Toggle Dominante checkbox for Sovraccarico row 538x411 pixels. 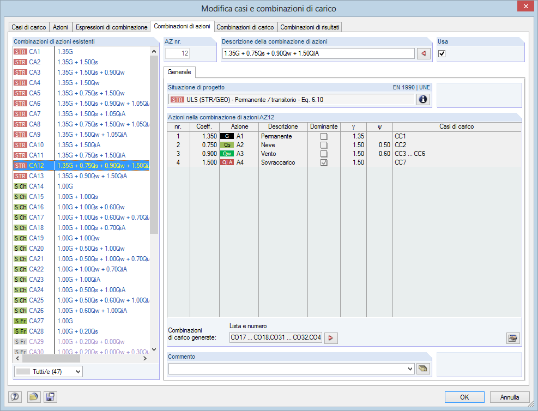click(x=324, y=162)
